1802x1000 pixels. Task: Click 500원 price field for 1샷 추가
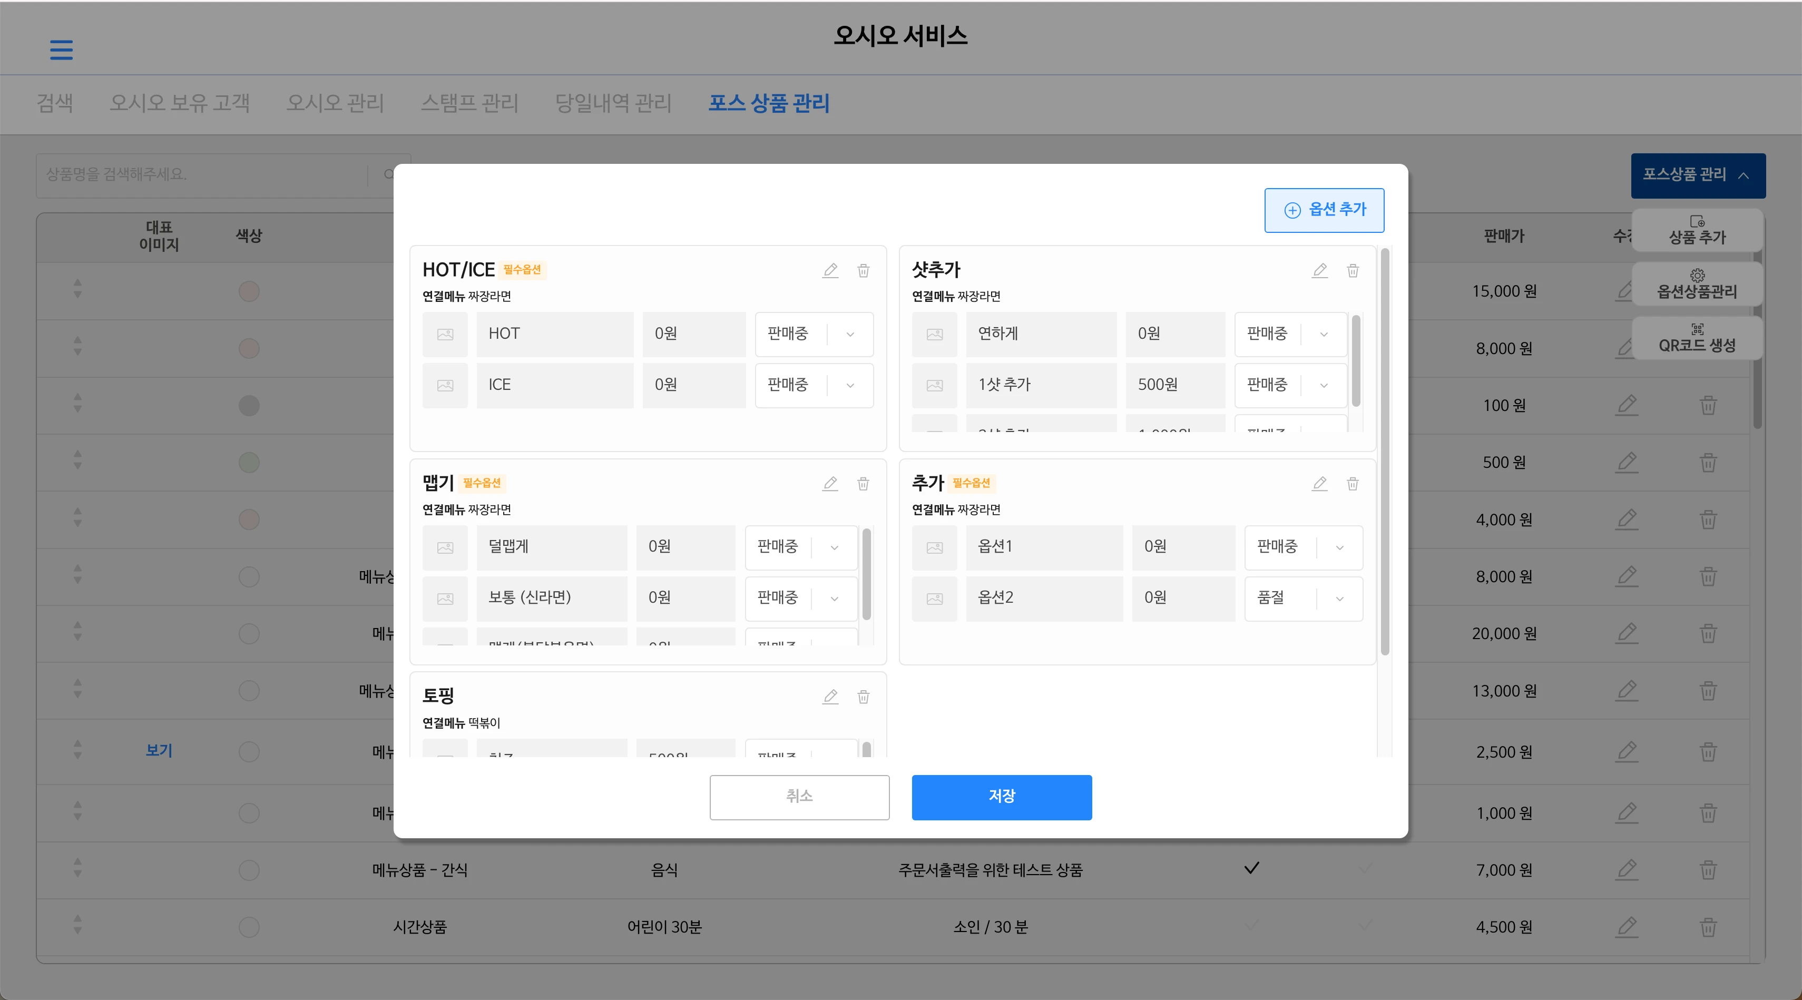[x=1175, y=385]
